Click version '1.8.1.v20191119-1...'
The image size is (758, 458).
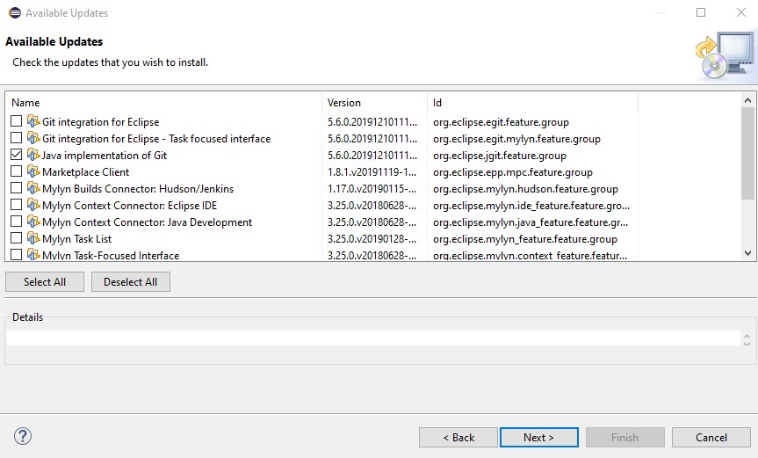[x=372, y=172]
